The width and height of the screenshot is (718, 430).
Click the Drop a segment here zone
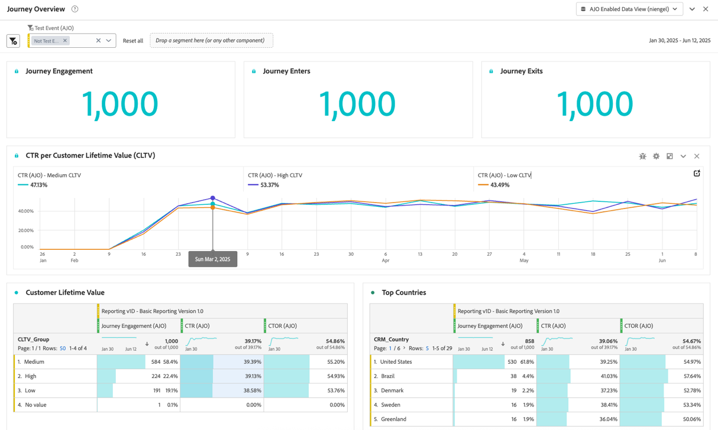(x=212, y=40)
